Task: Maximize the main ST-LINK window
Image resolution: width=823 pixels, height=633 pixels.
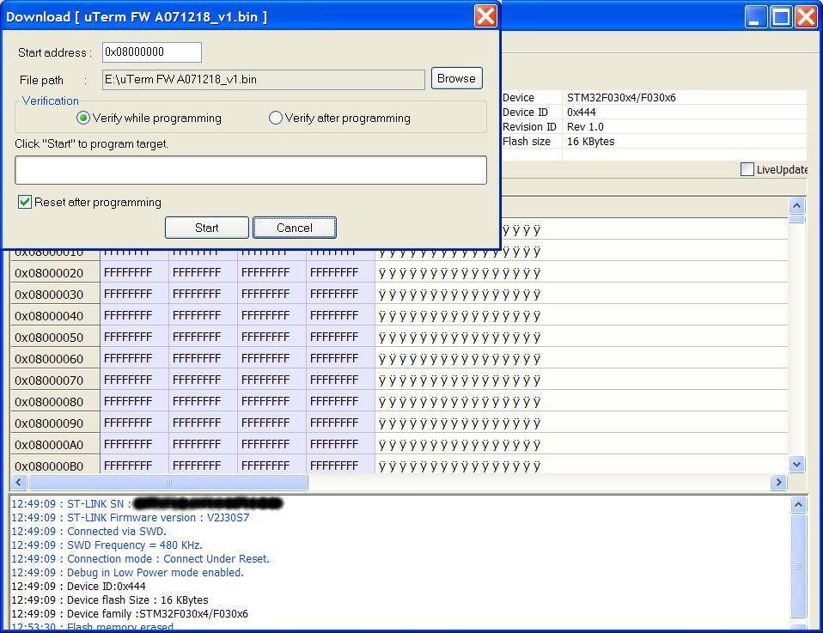Action: pyautogui.click(x=781, y=16)
